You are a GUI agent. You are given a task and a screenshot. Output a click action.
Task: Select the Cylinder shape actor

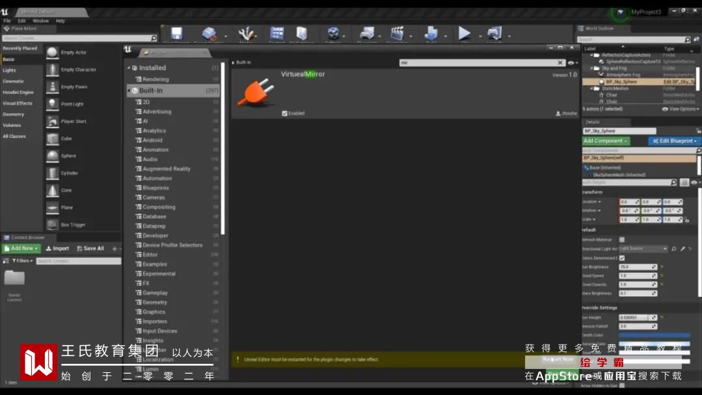pos(69,173)
